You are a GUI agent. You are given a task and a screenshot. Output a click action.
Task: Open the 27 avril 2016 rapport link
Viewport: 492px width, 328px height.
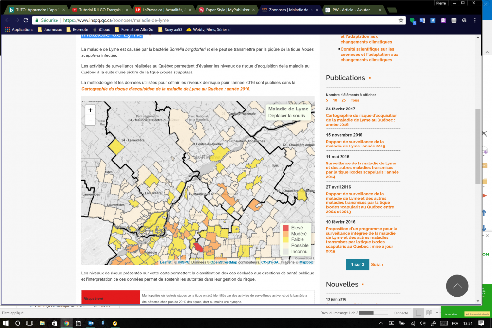(x=360, y=202)
